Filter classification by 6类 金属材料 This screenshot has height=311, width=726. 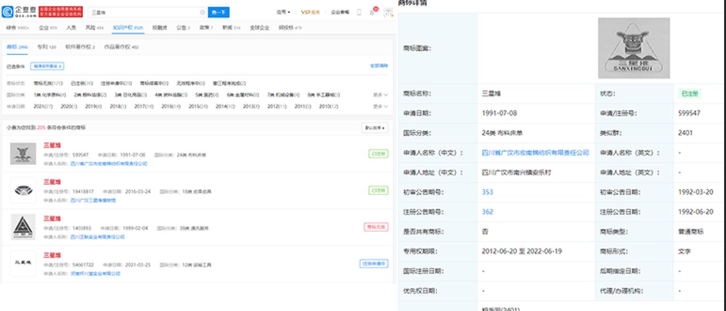243,94
